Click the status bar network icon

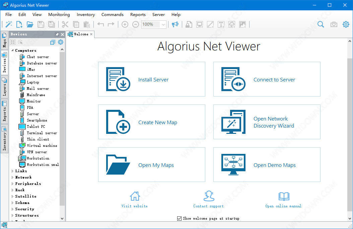click(x=4, y=225)
